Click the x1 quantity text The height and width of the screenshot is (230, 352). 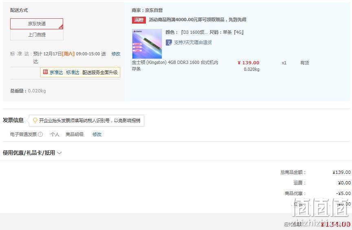[284, 63]
